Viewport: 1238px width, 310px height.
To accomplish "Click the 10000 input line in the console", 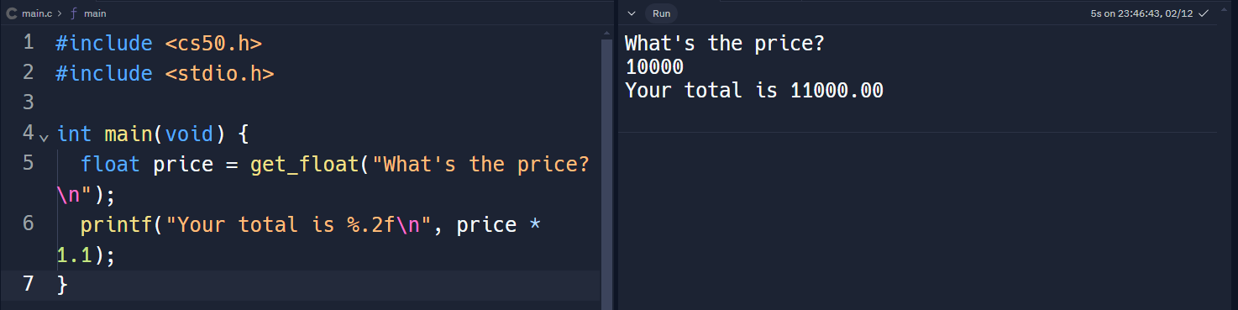I will pos(654,66).
